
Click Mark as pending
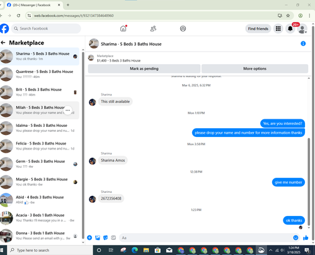[144, 68]
